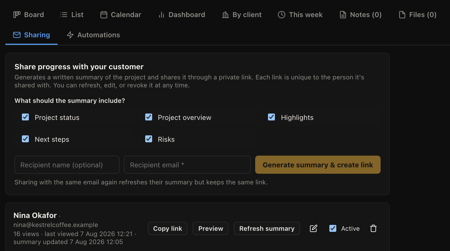This screenshot has height=251, width=450.
Task: Go to the Dashboard tab
Action: coord(181,15)
